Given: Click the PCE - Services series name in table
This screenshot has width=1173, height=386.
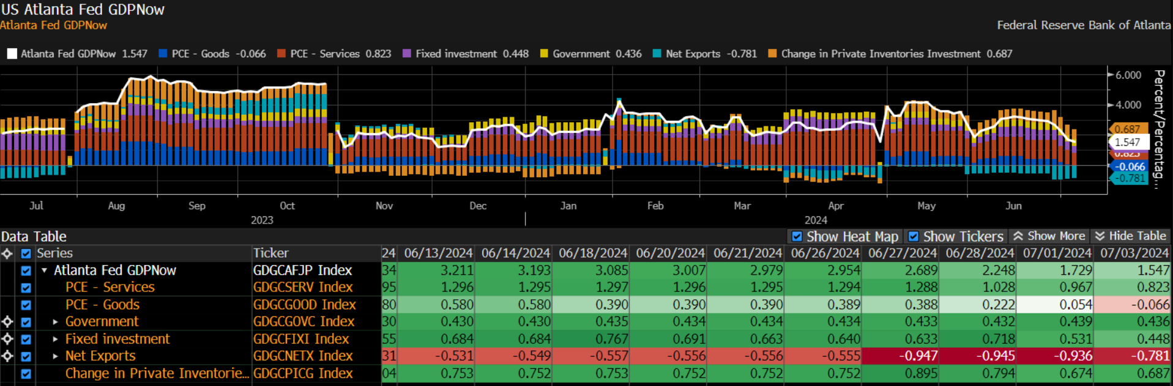Looking at the screenshot, I should point(110,288).
